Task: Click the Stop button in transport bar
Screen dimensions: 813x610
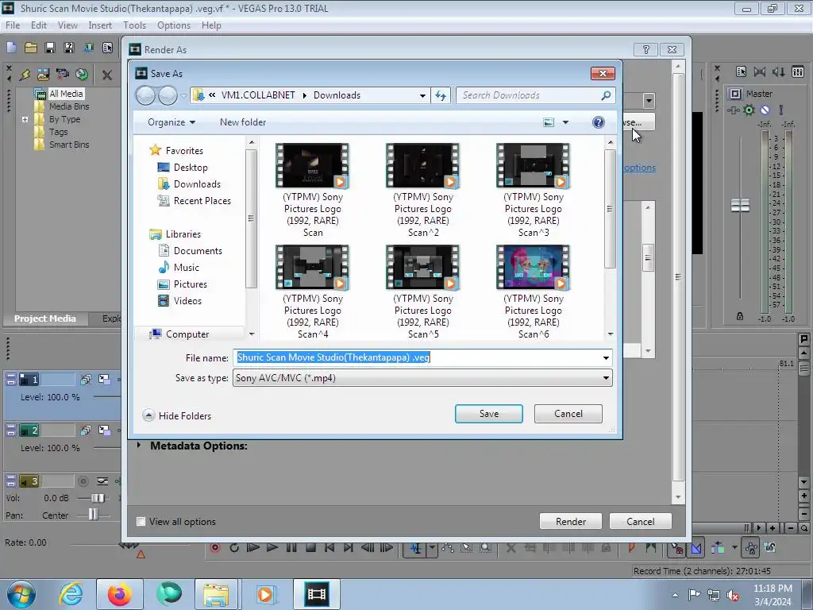Action: [310, 547]
